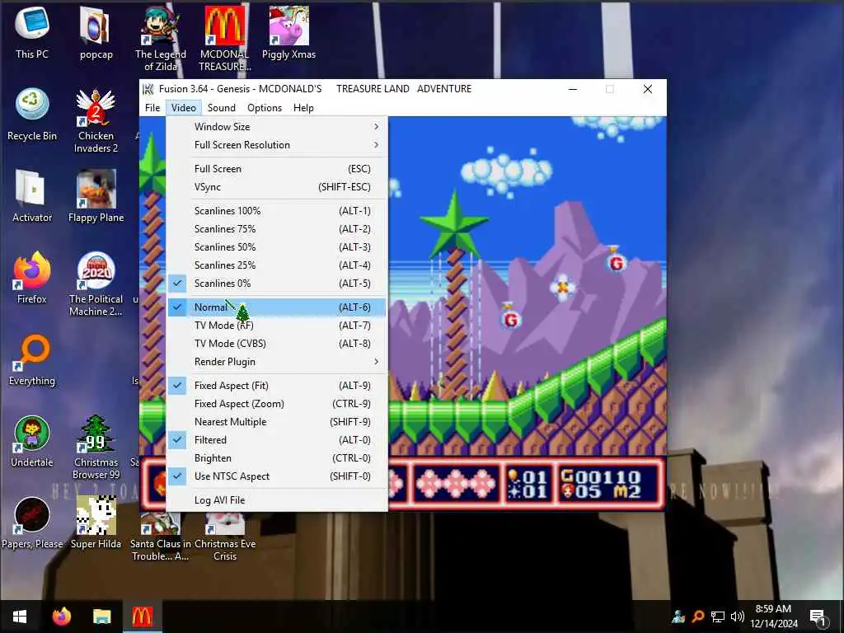Viewport: 844px width, 633px height.
Task: Enable the Brighten option
Action: click(277, 458)
